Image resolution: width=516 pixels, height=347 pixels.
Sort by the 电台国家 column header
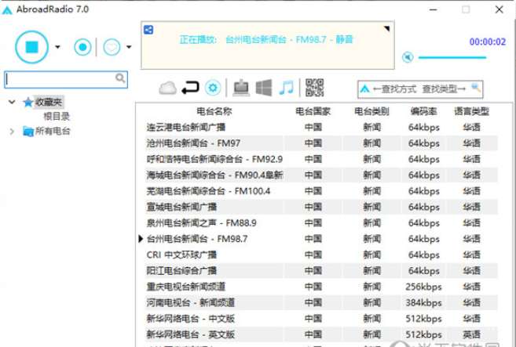[313, 111]
